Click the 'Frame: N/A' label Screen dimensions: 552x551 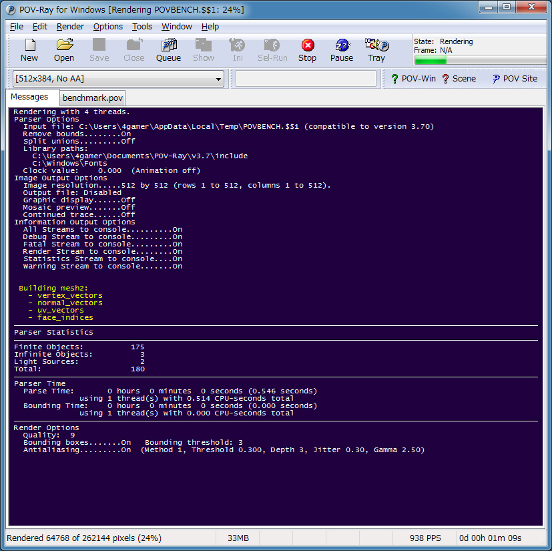(x=433, y=50)
